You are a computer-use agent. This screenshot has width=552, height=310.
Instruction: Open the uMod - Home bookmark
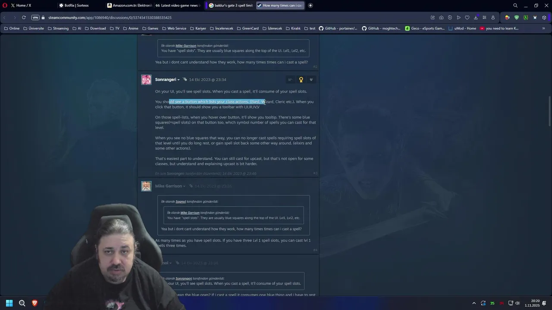coord(462,28)
